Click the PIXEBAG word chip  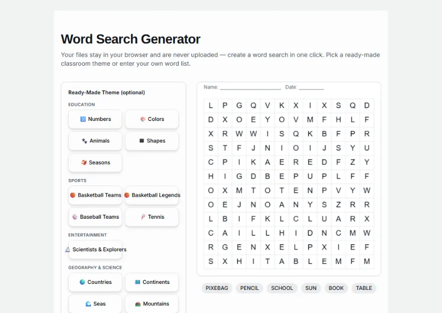pyautogui.click(x=217, y=288)
